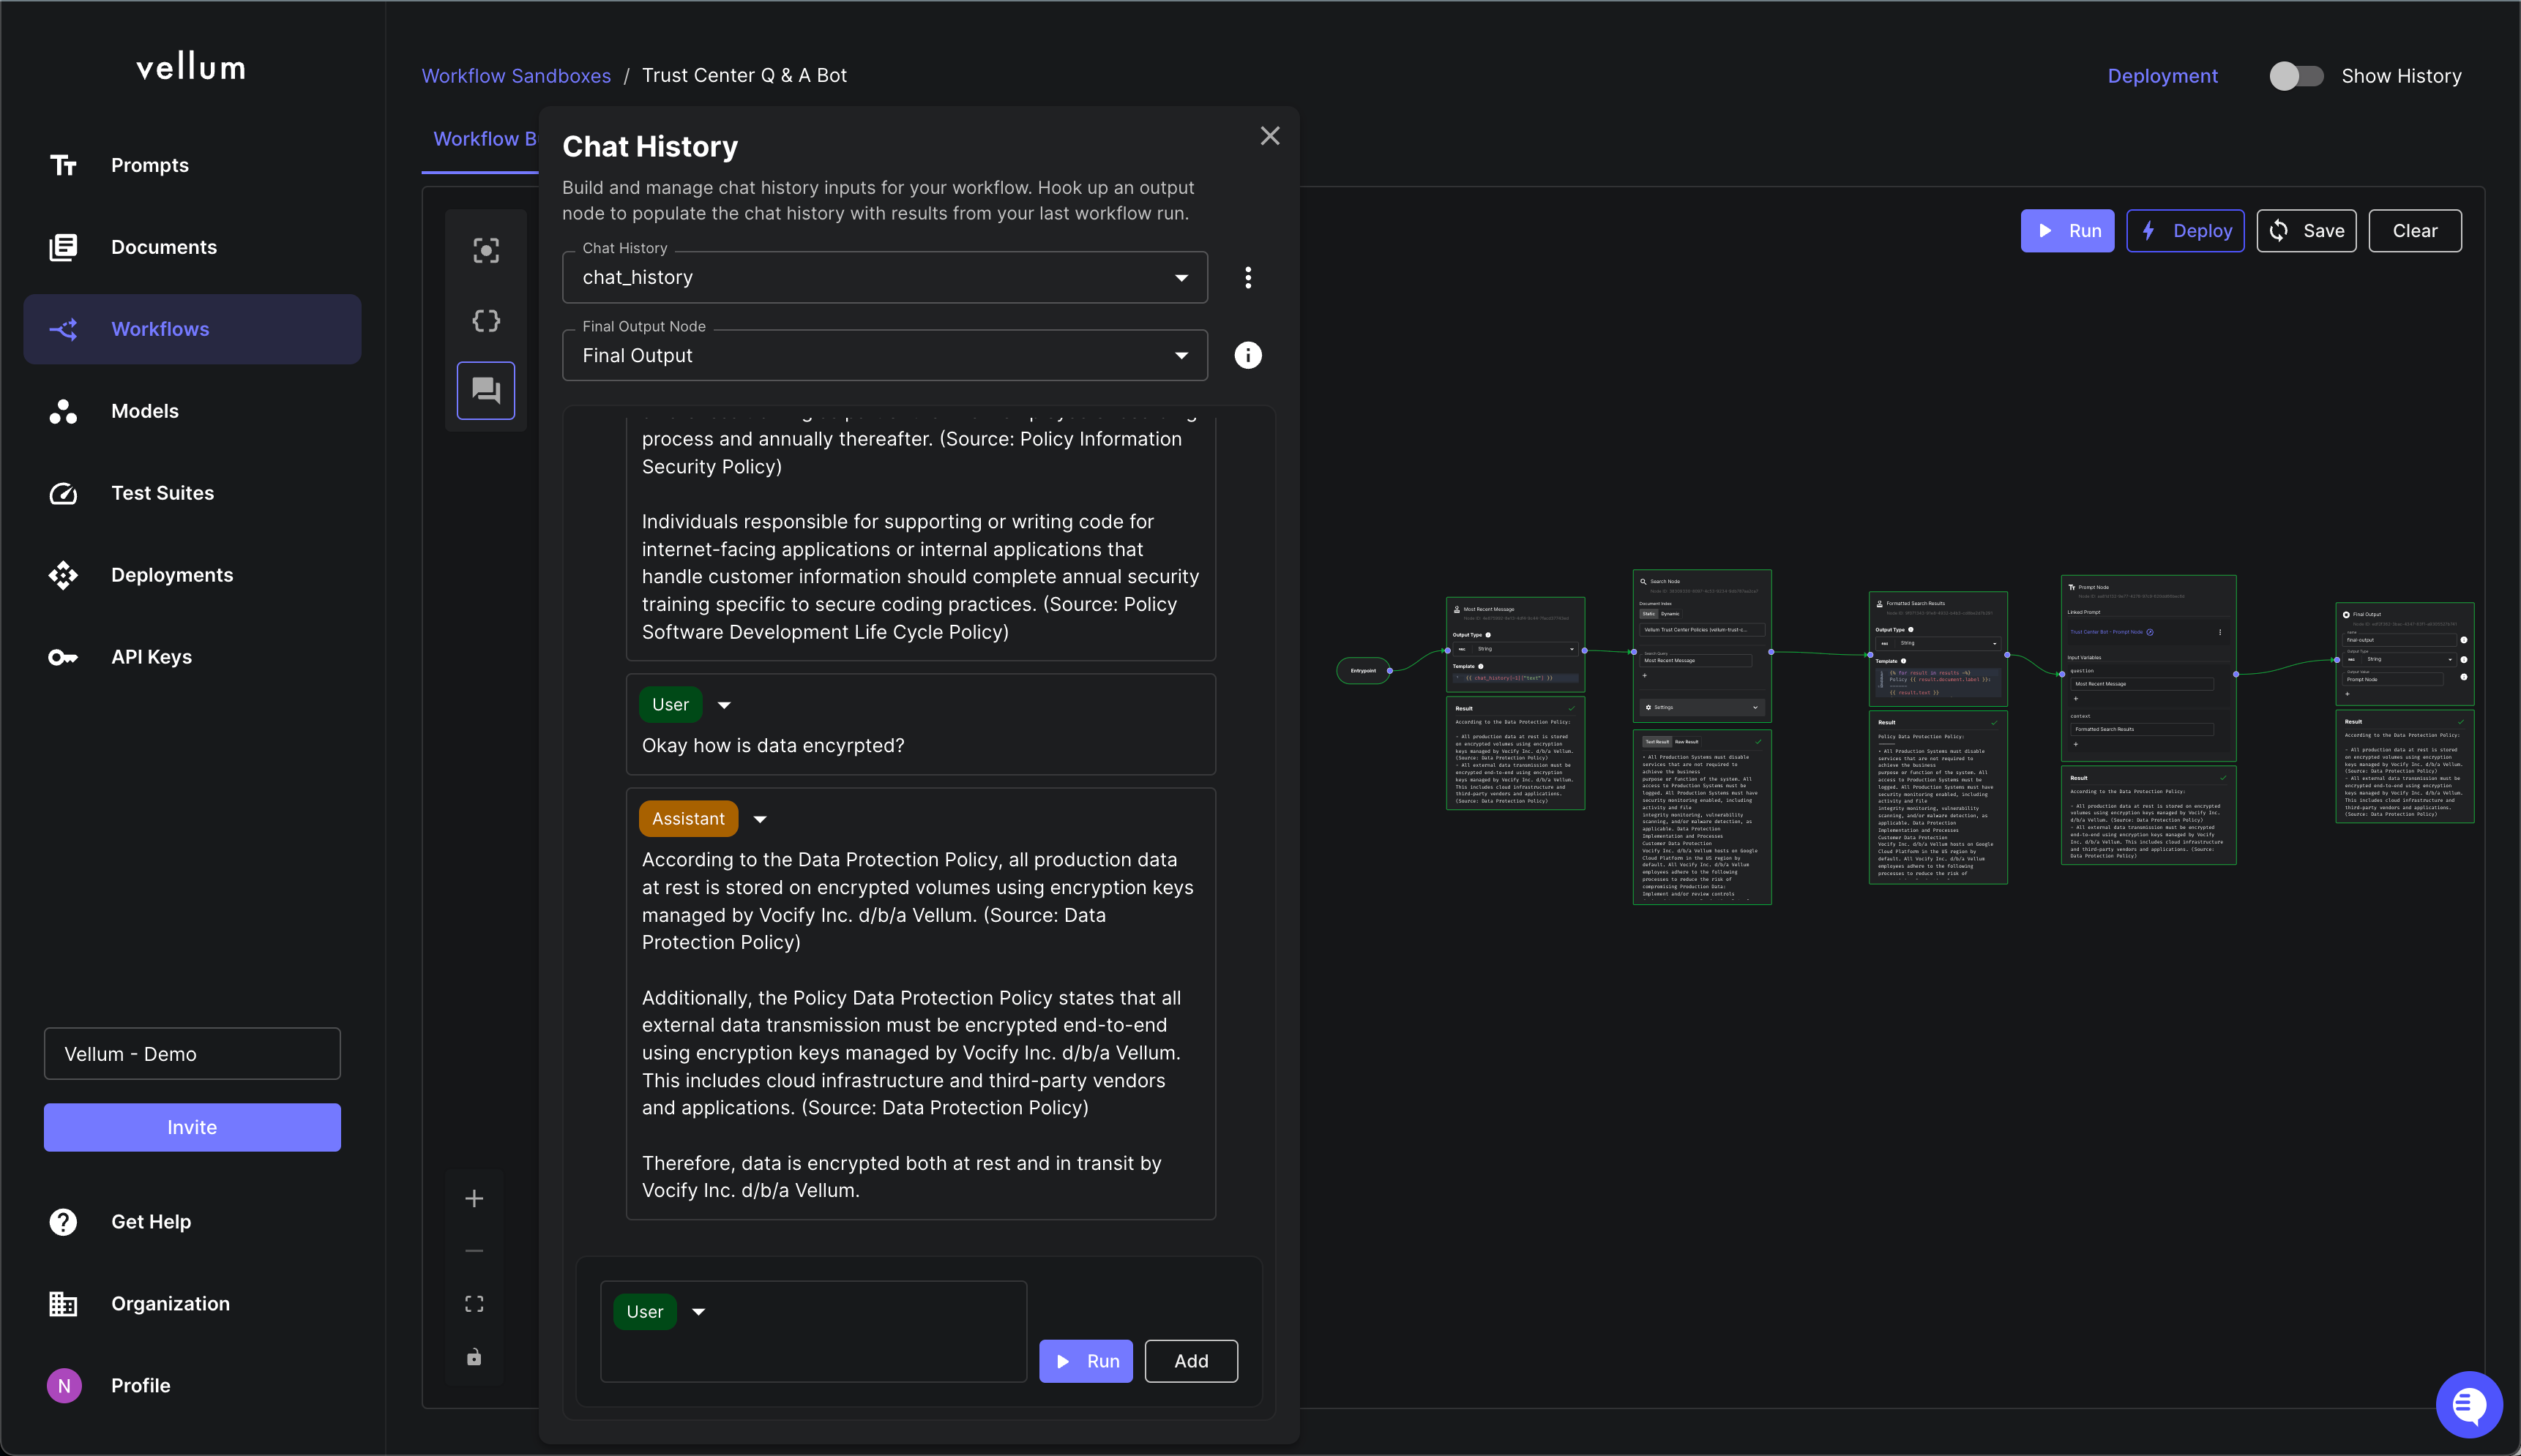Click the Invite button
The height and width of the screenshot is (1456, 2521).
[192, 1128]
